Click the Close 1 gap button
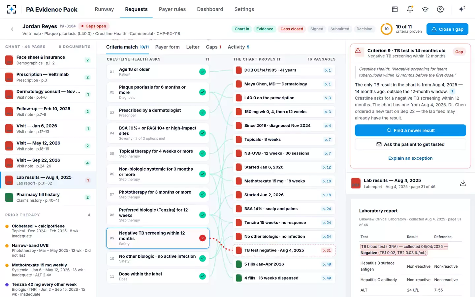Screen dimensions: 475x297 pyautogui.click(x=447, y=29)
